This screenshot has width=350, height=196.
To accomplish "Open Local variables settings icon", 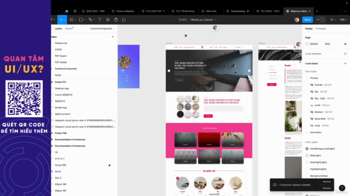I will coord(345,54).
